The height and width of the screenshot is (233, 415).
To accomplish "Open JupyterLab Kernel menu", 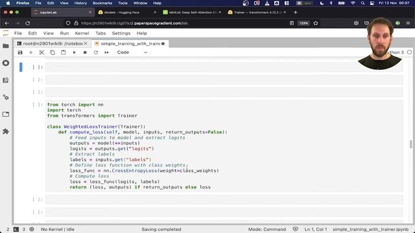I will [x=82, y=33].
